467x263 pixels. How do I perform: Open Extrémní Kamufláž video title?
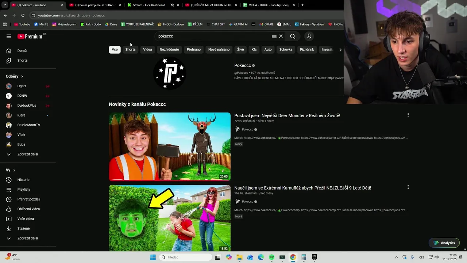click(x=302, y=188)
